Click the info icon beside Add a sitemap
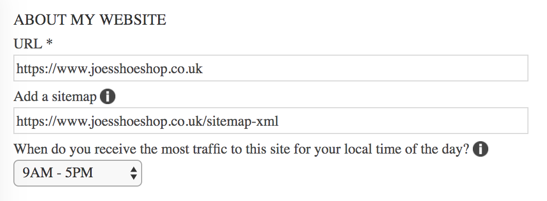This screenshot has width=547, height=201. tap(108, 96)
